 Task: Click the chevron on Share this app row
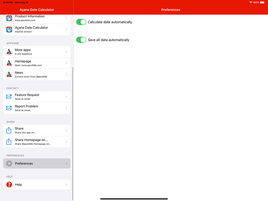[x=66, y=131]
